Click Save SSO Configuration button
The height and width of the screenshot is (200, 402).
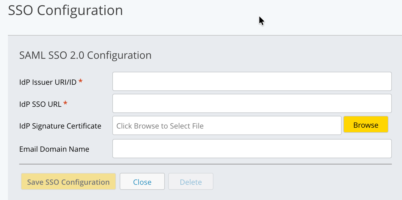(68, 181)
